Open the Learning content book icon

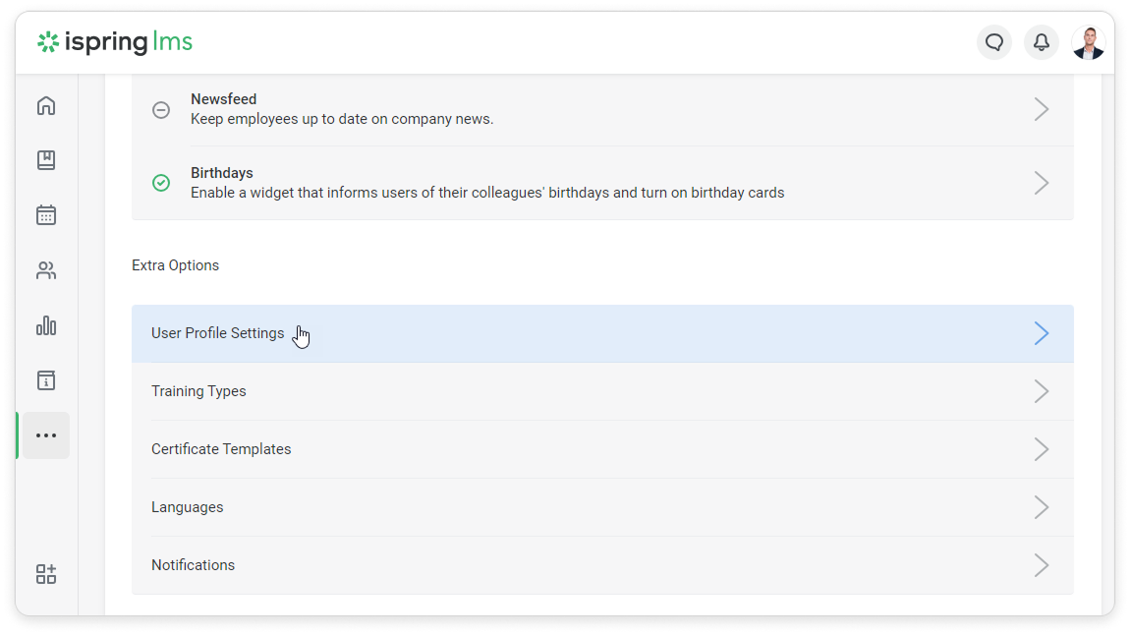tap(46, 160)
